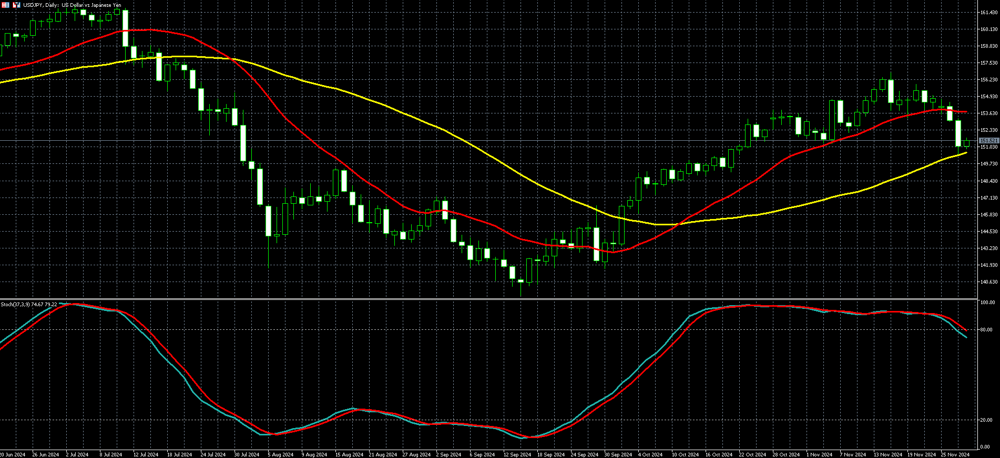Select the Stoch(37,3,9) indicator label
The width and height of the screenshot is (1000, 458).
coord(29,305)
